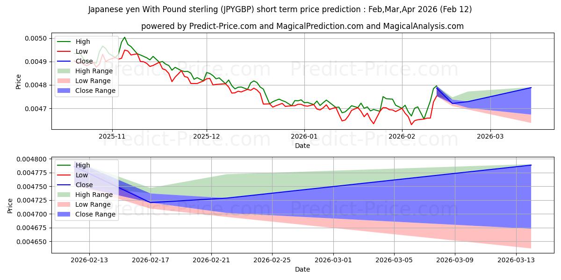Select the red Low line marker in top legend

tap(65, 51)
